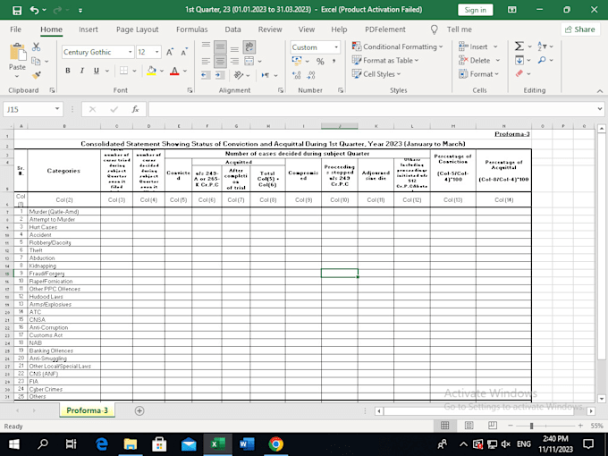Image resolution: width=608 pixels, height=456 pixels.
Task: Click the Percent Style icon
Action: pyautogui.click(x=320, y=62)
